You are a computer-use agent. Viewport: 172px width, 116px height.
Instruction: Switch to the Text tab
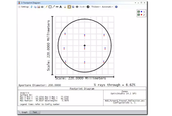pyautogui.click(x=35, y=112)
